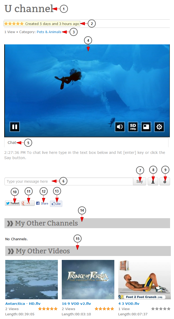Click the Google +1 button
This screenshot has height=319, width=174.
(28, 203)
